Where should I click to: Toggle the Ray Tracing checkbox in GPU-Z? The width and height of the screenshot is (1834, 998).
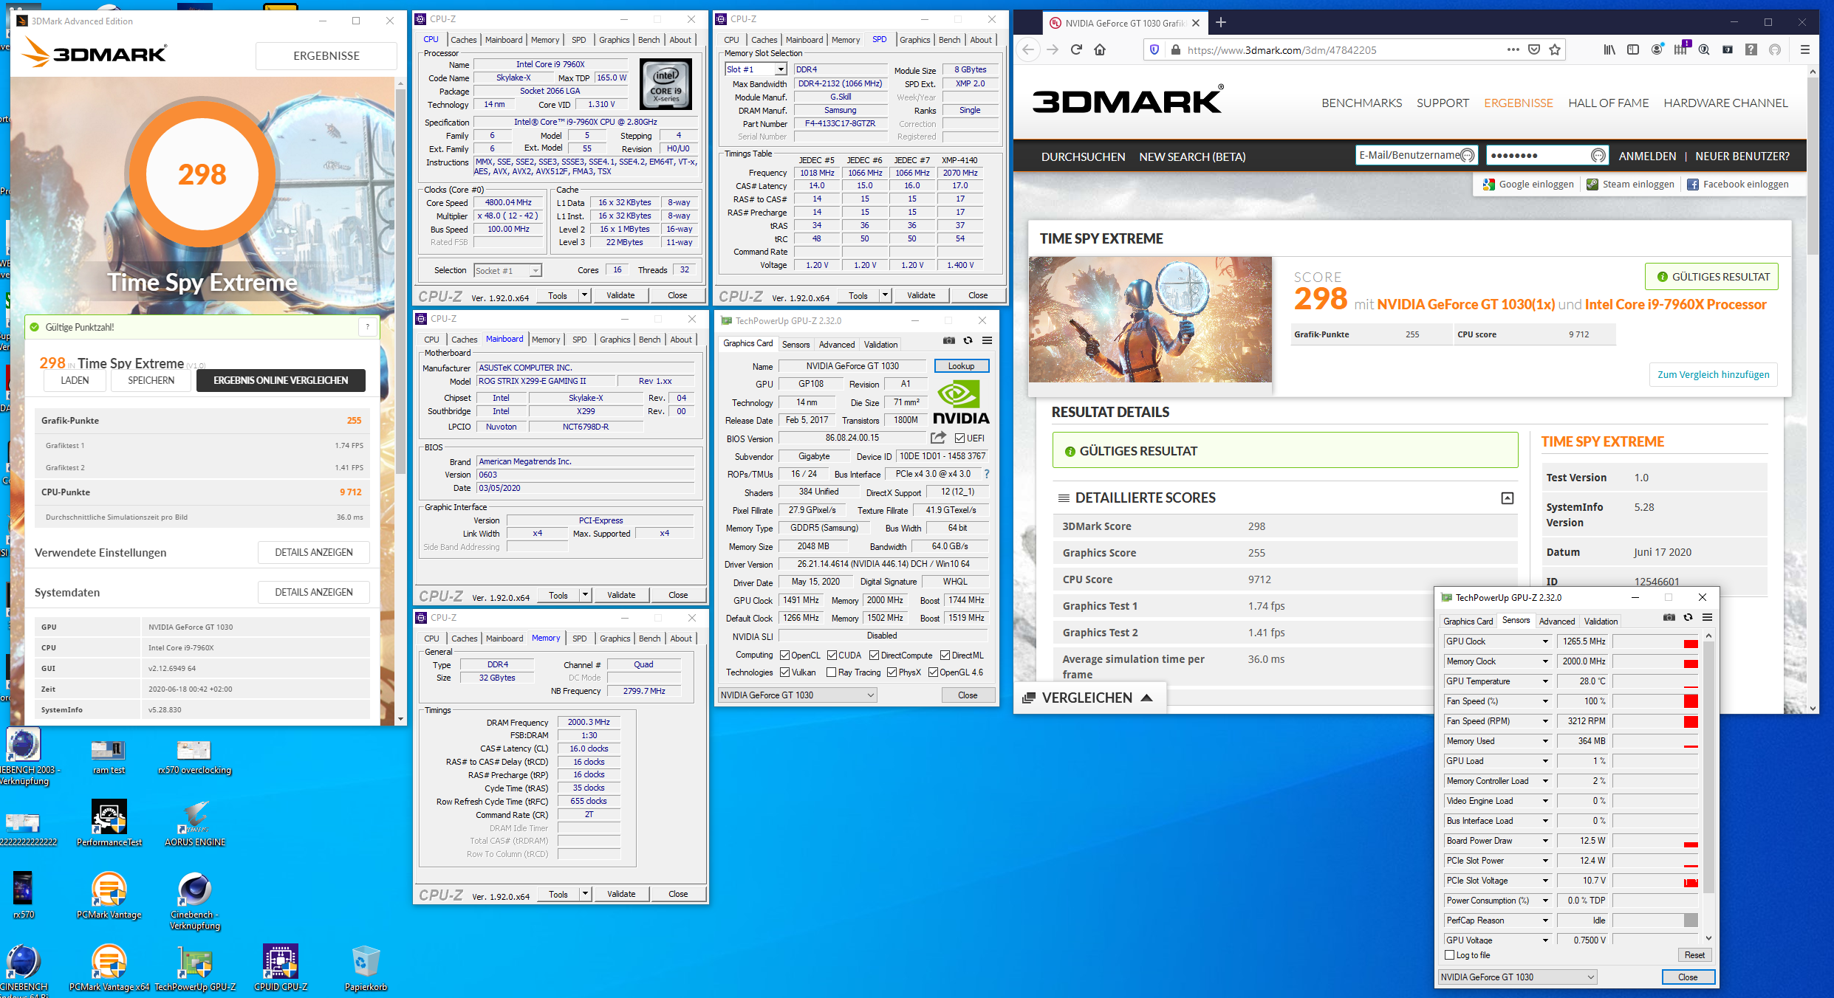[832, 672]
